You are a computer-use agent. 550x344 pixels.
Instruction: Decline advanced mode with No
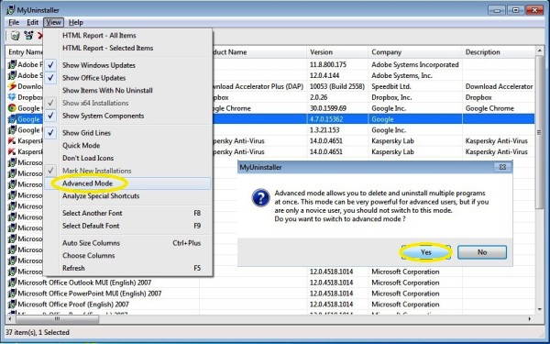click(482, 252)
